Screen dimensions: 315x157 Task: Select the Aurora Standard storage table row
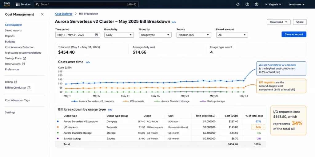pos(161,133)
